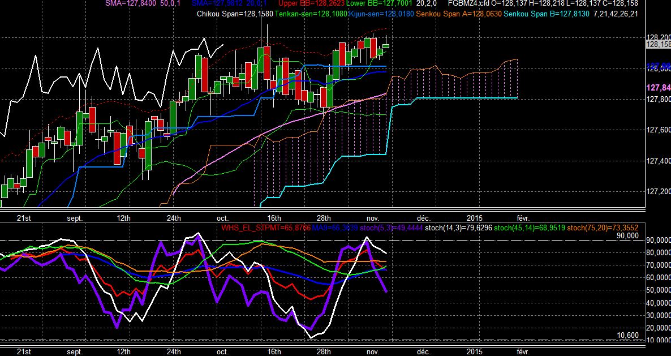Image resolution: width=671 pixels, height=356 pixels.
Task: Click the 127,600 price axis label
Action: click(x=658, y=130)
